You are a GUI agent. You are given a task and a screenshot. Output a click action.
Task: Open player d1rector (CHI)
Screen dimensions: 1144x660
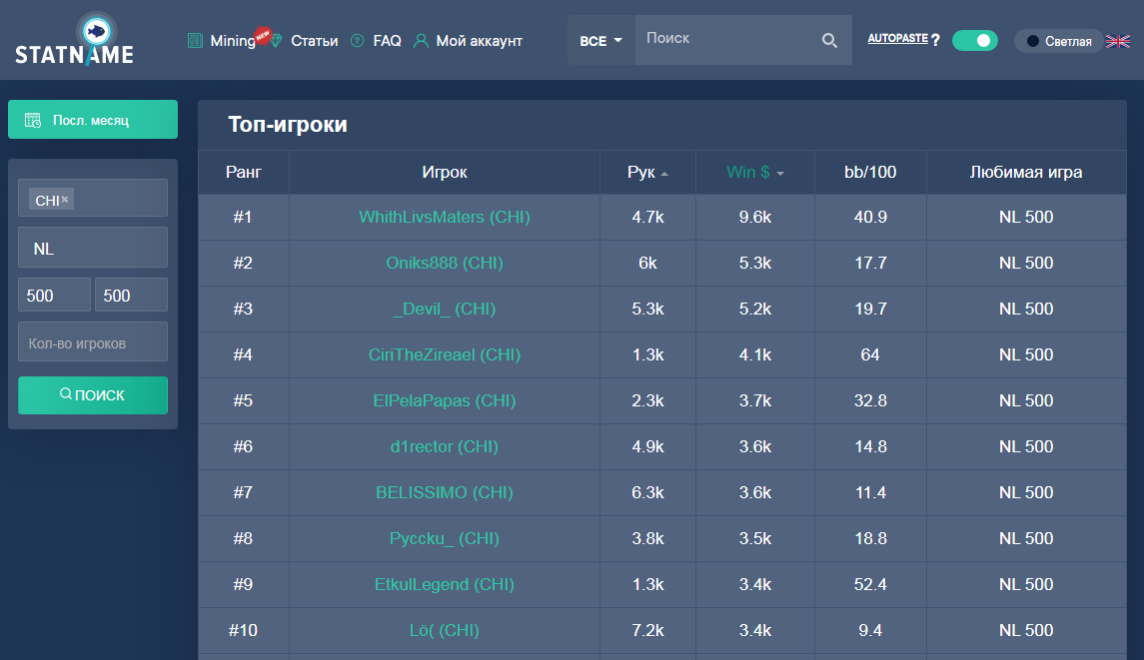point(445,446)
